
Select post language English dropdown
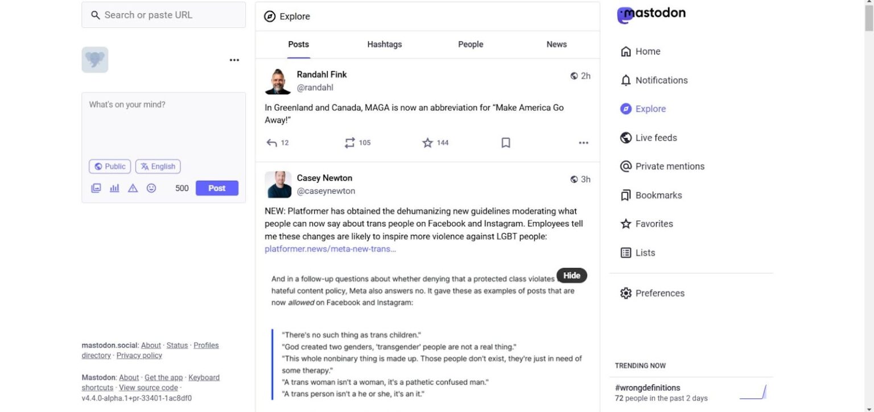click(158, 167)
